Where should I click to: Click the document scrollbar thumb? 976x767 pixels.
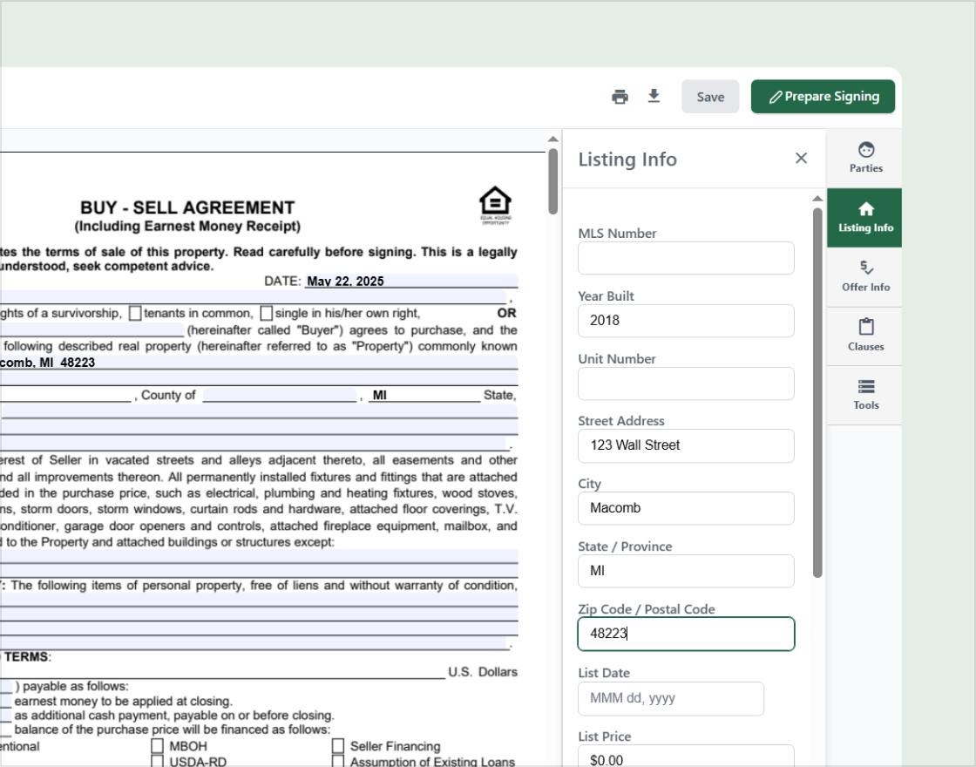point(552,181)
